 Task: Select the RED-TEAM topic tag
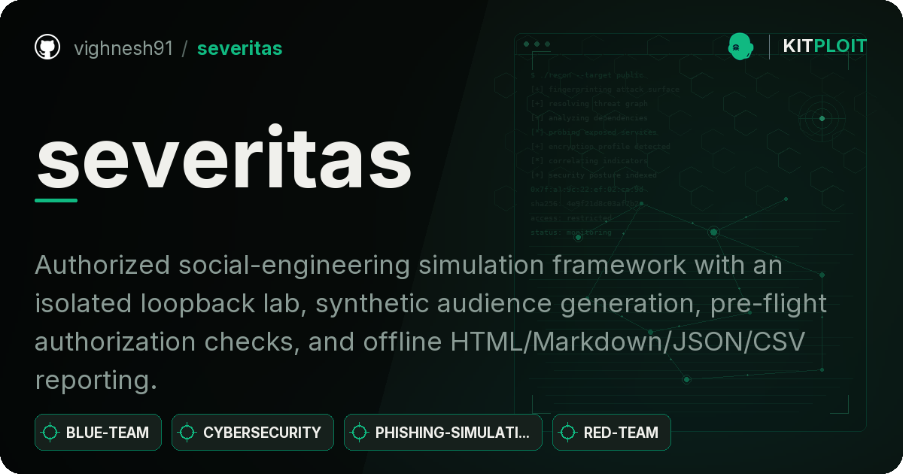(x=612, y=433)
